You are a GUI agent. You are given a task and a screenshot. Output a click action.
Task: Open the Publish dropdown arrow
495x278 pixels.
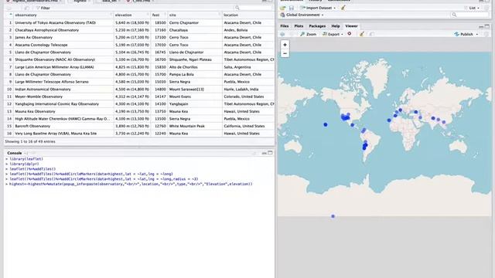477,34
